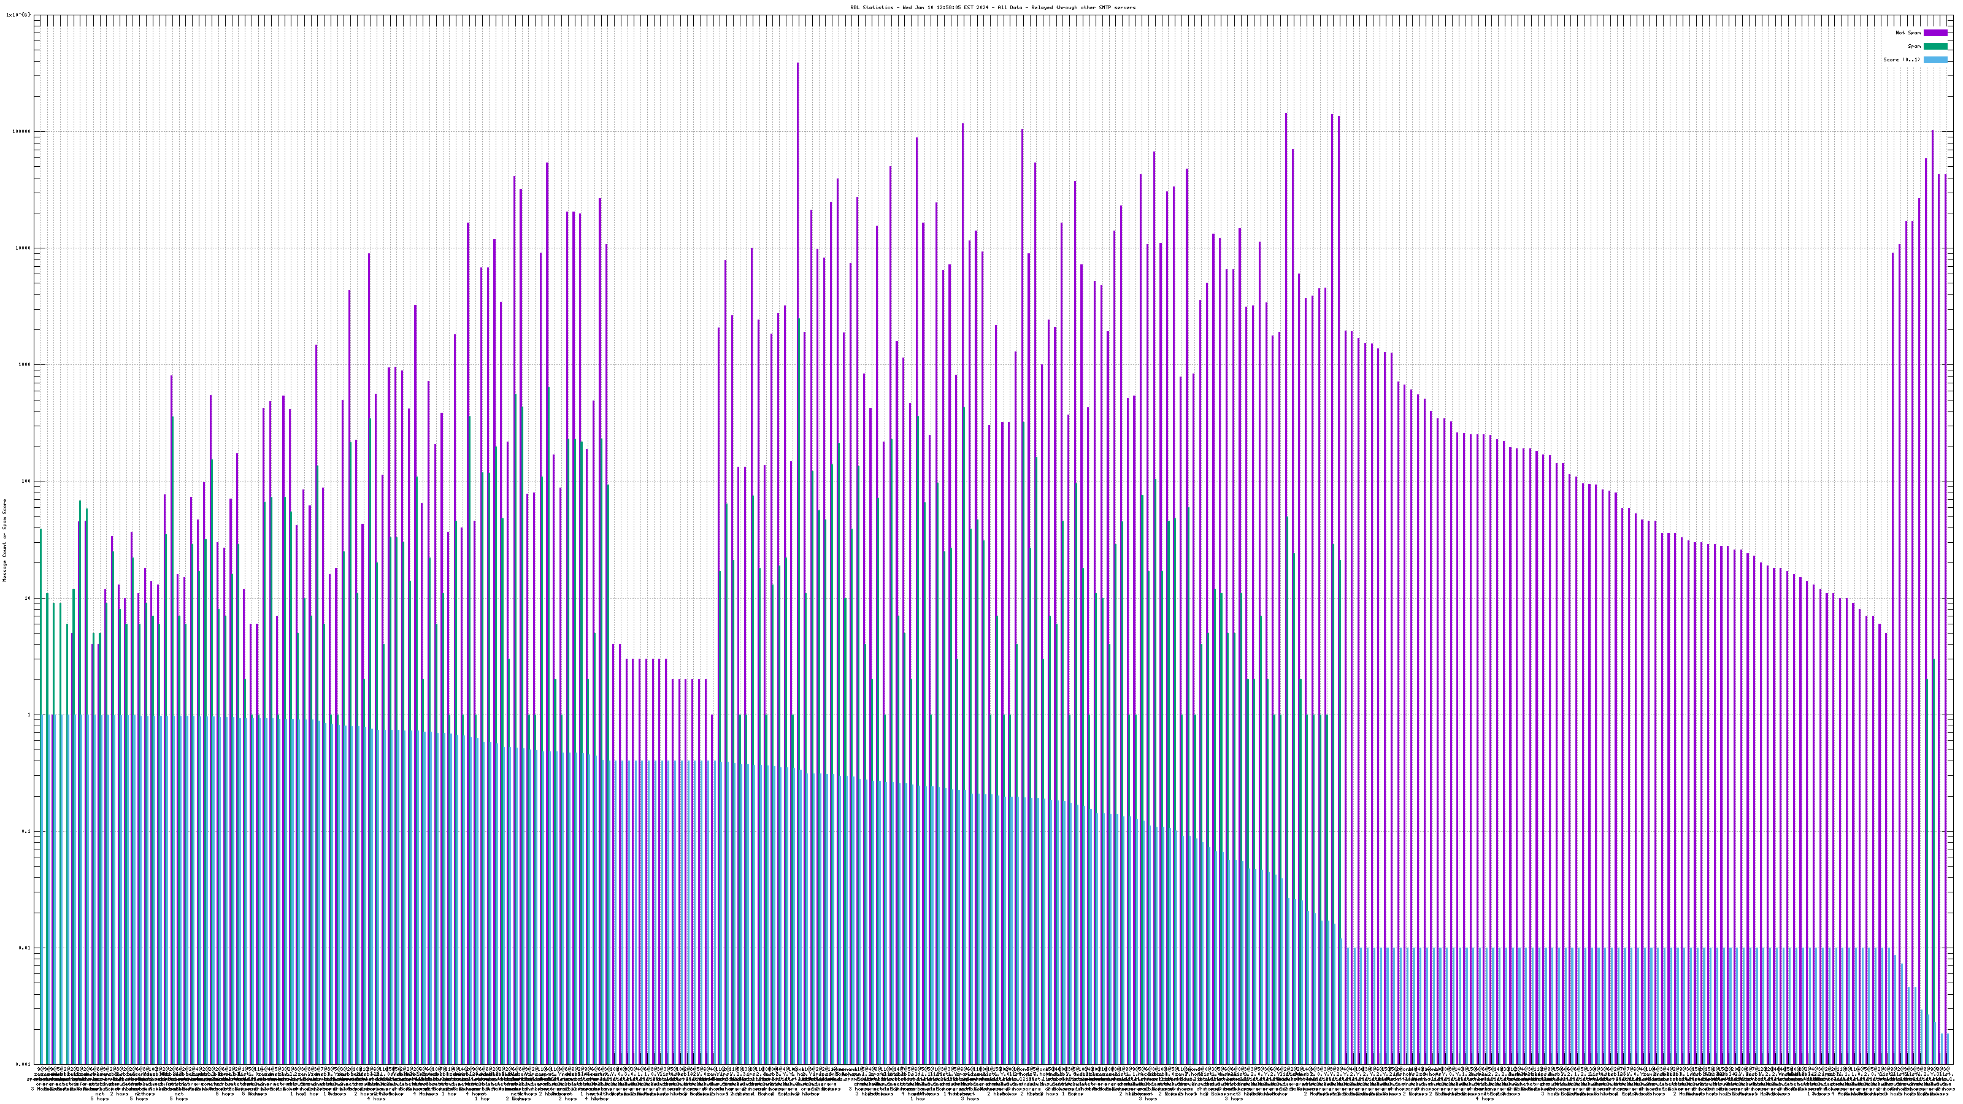Click the purple Not Spam legend swatch
Screen dimensions: 1963x1104
pos(1935,33)
